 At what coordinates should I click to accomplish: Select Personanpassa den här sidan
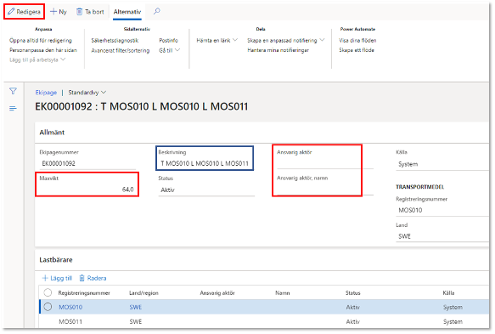(x=43, y=50)
